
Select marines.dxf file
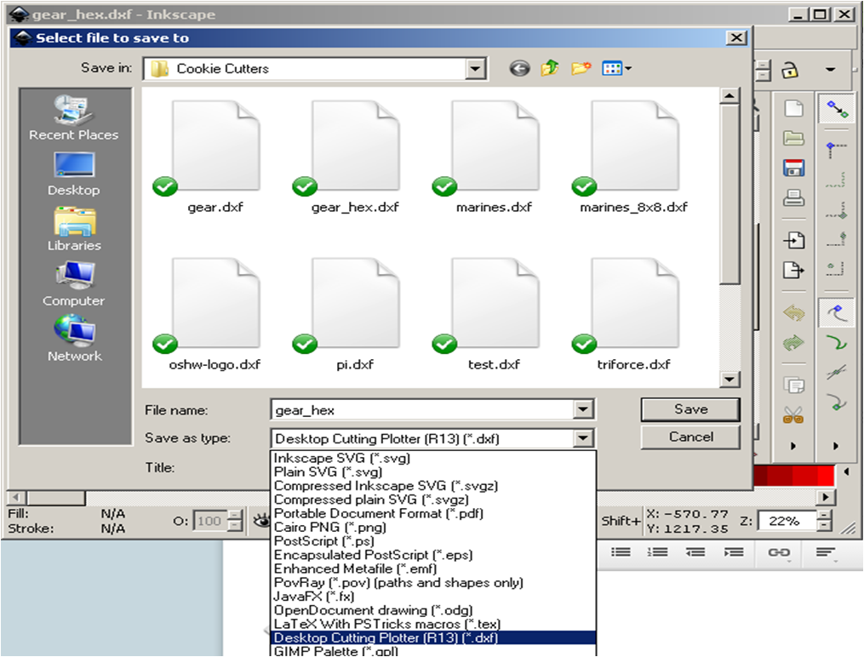[495, 157]
